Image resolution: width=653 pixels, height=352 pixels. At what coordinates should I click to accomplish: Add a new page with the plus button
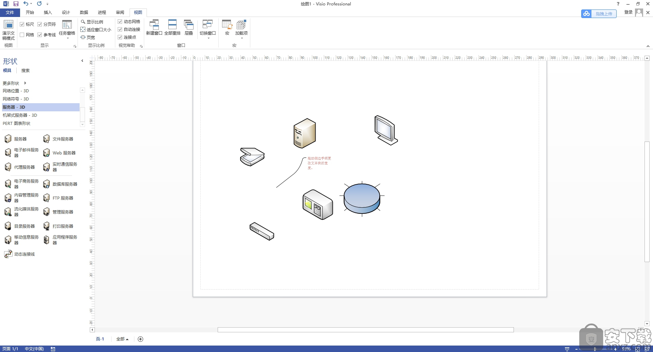click(140, 339)
